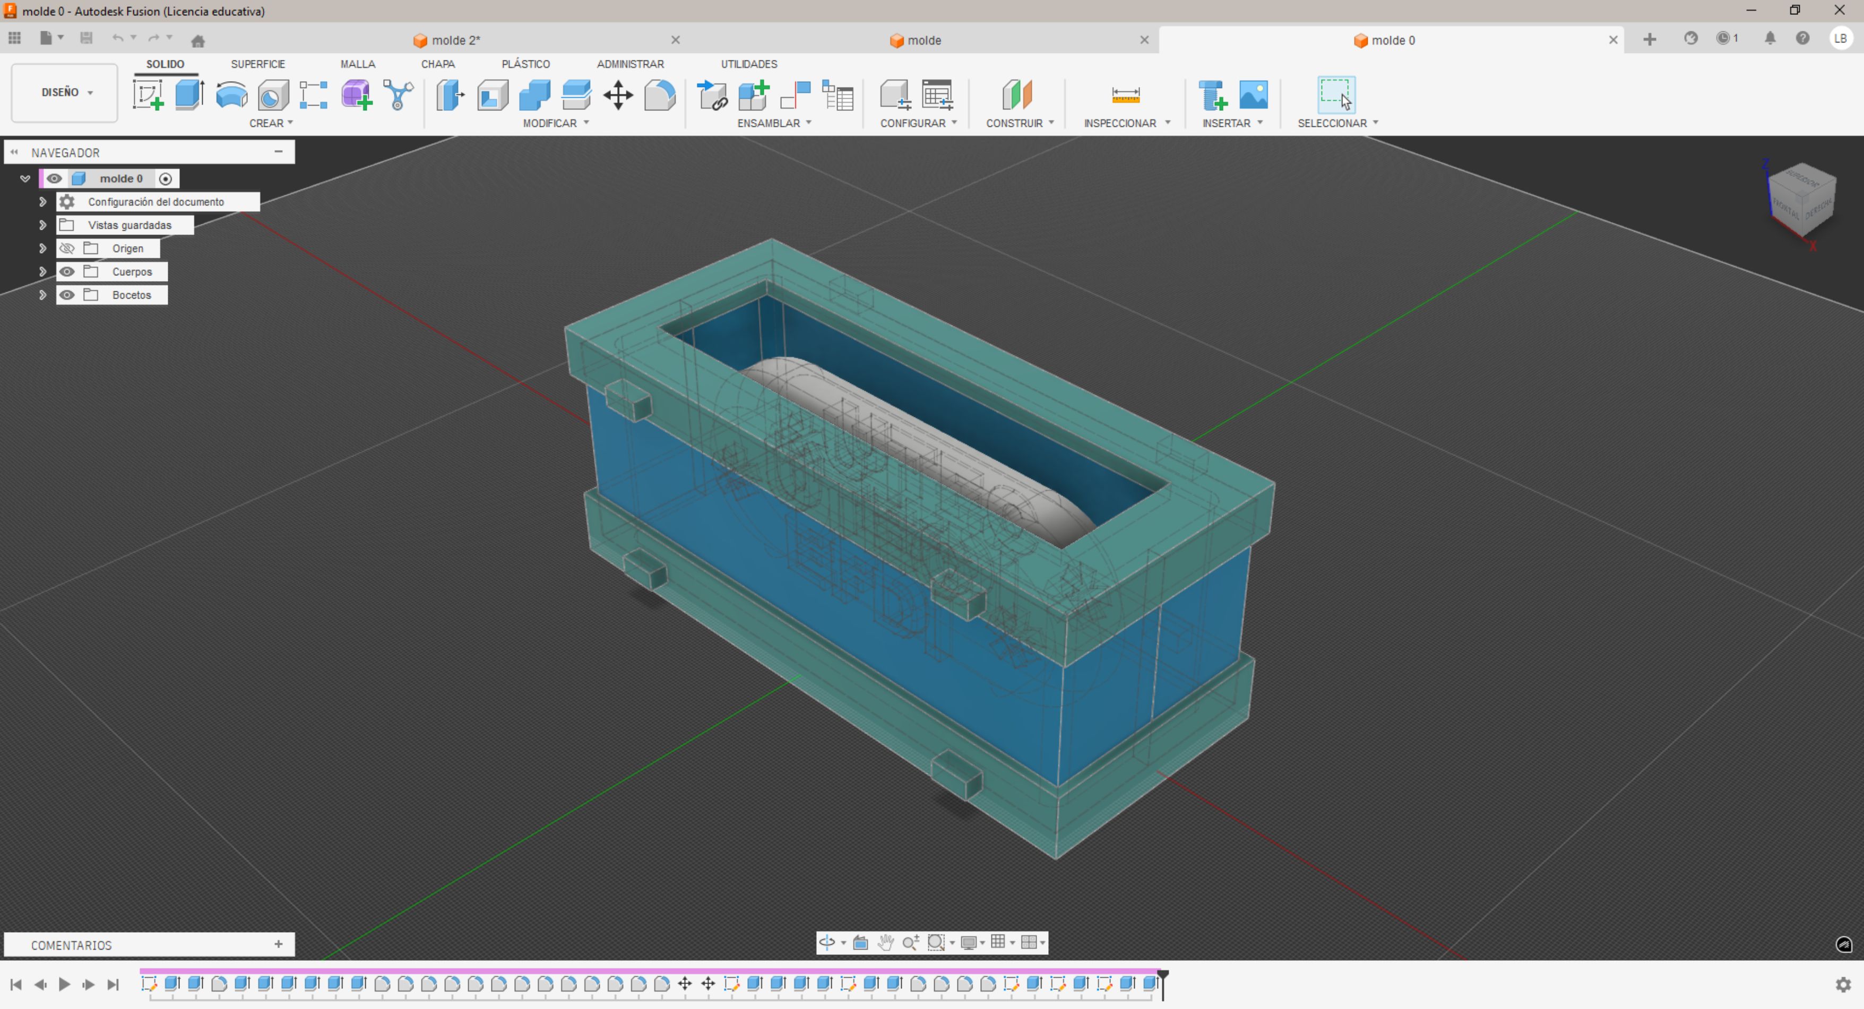1864x1009 pixels.
Task: Switch to the molde 2* document tab
Action: [456, 40]
